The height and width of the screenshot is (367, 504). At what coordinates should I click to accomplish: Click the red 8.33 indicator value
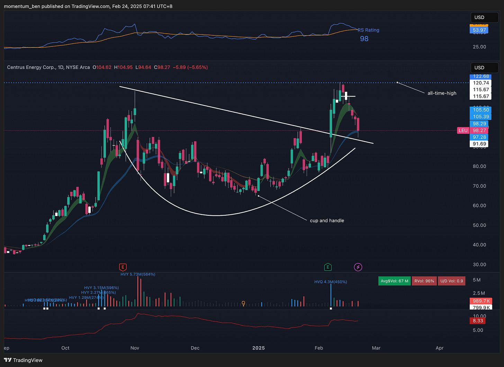(478, 321)
